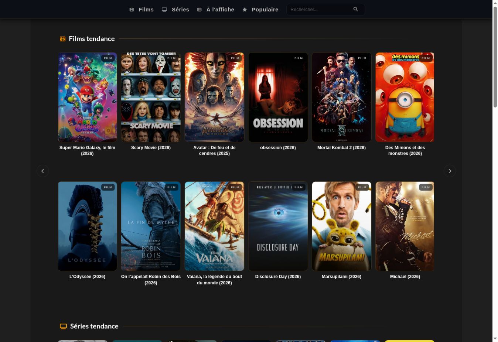498x342 pixels.
Task: Open the Des Minions et des monstres poster
Action: tap(405, 97)
